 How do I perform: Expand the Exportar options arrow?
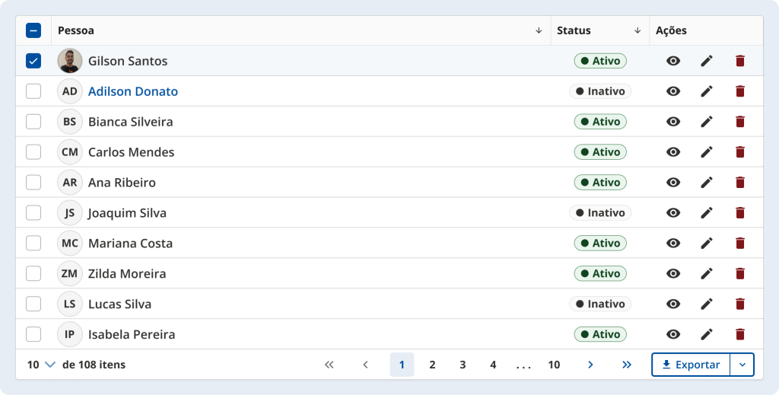[x=742, y=365]
